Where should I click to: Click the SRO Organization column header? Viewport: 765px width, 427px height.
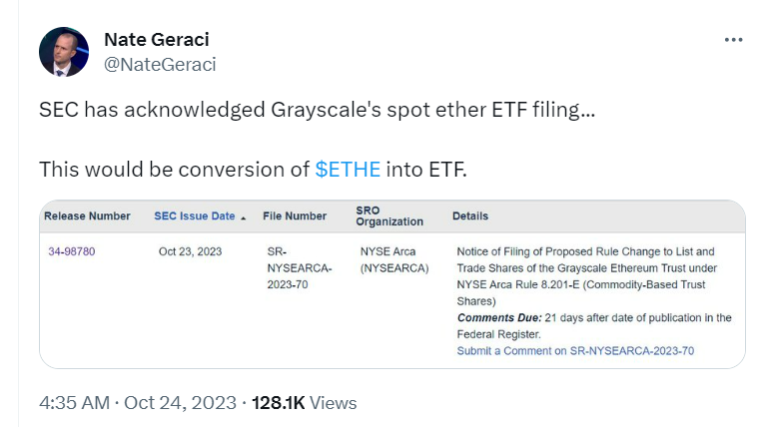[389, 215]
